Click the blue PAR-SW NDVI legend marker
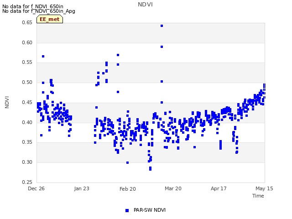This screenshot has width=292, height=219. (x=127, y=210)
